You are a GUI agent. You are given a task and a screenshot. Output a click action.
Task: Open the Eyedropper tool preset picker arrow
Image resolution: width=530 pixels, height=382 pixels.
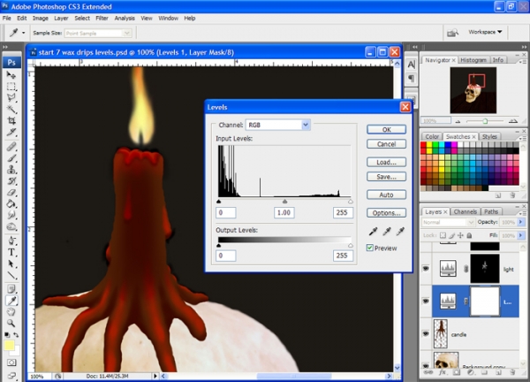23,33
